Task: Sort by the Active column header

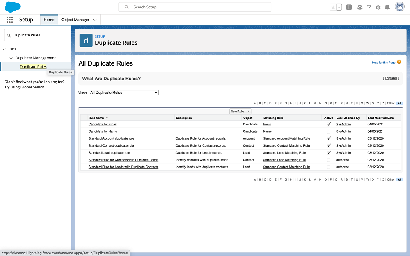Action: [x=328, y=118]
